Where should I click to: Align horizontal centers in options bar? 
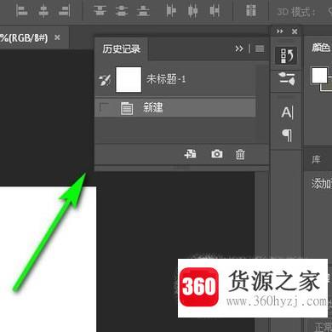pyautogui.click(x=43, y=11)
